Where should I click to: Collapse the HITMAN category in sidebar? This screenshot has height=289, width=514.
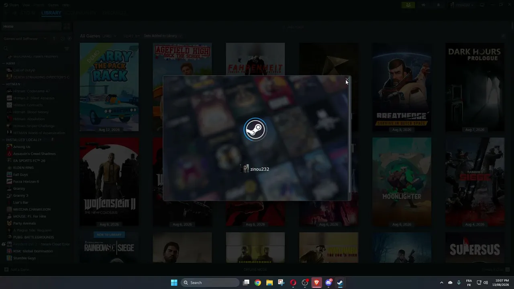point(4,84)
